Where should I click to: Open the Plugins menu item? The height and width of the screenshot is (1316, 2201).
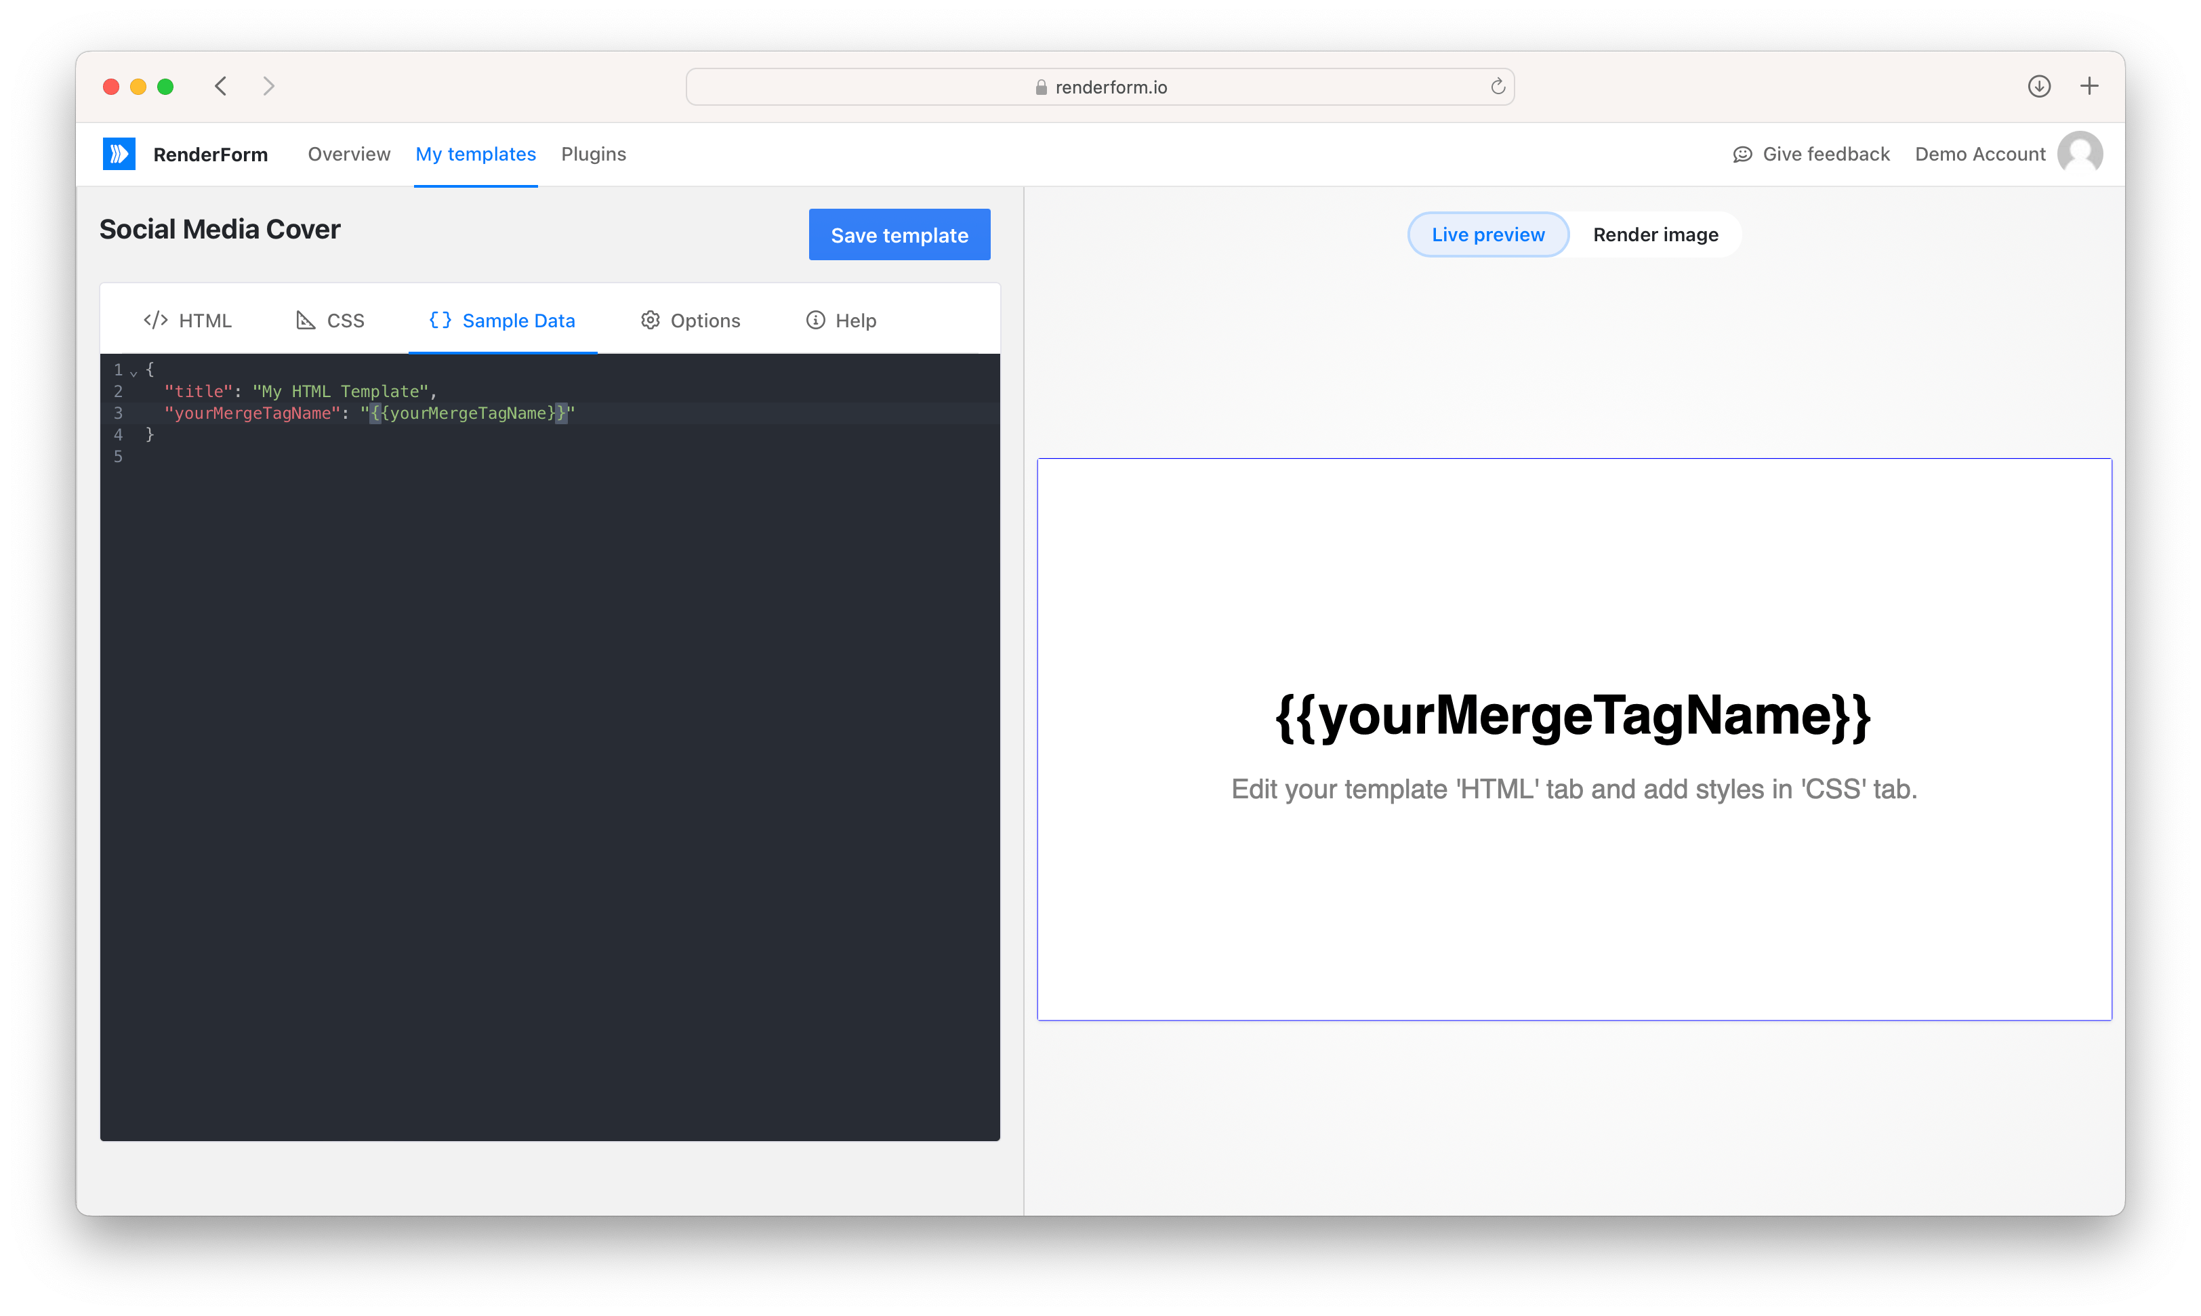[593, 153]
